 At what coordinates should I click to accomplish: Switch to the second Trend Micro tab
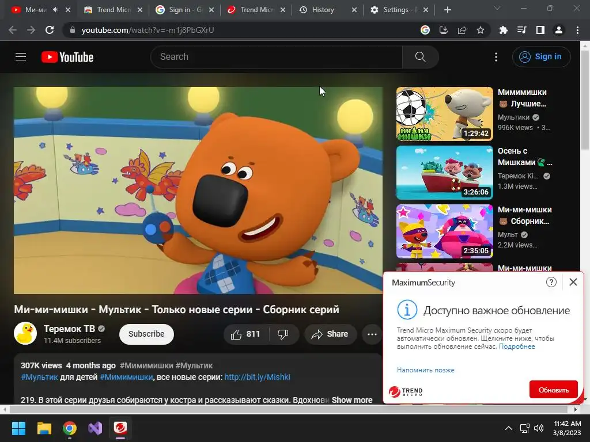[257, 10]
